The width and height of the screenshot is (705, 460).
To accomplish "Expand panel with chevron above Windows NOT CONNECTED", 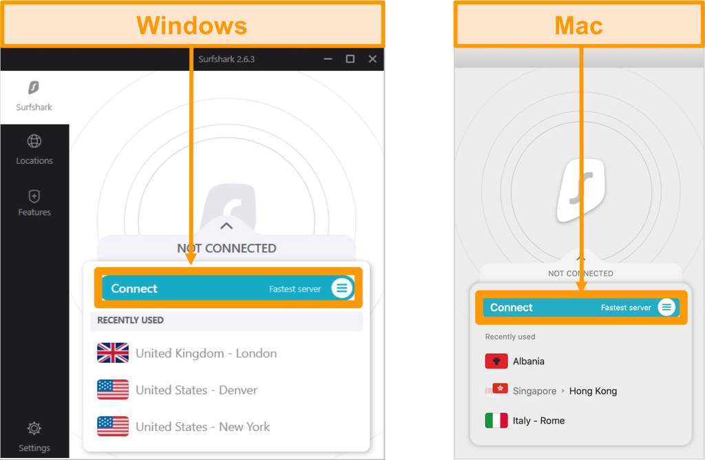I will 227,226.
